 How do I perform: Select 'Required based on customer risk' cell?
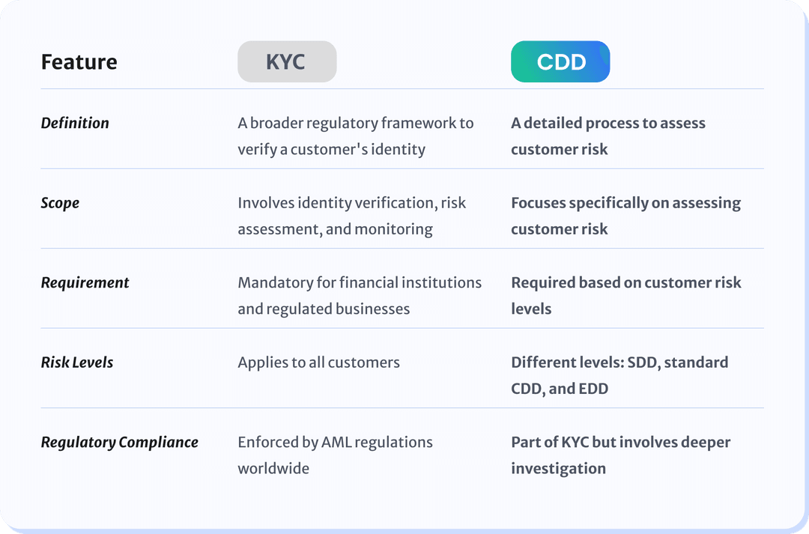(625, 296)
